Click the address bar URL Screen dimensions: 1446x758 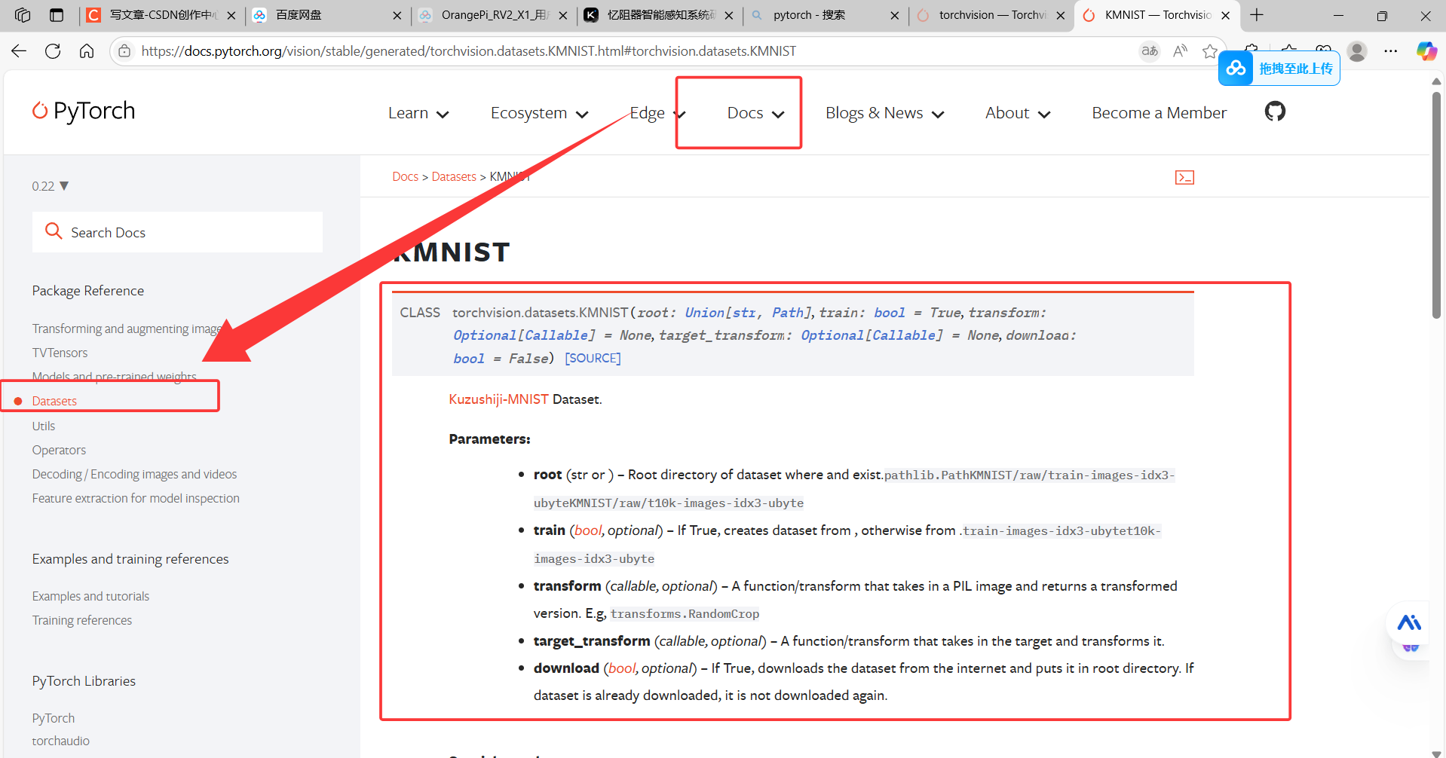[468, 51]
